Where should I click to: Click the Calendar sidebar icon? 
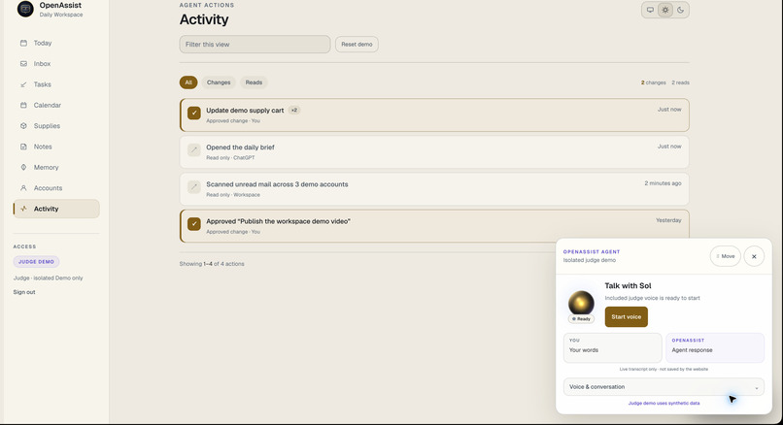click(23, 105)
